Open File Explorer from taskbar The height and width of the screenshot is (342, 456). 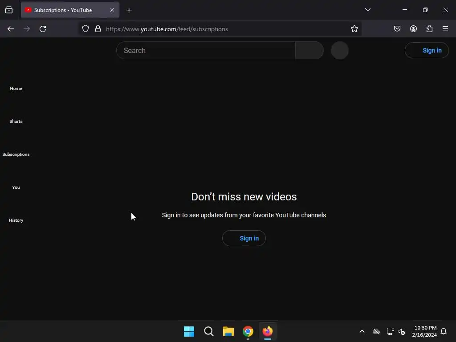tap(228, 331)
